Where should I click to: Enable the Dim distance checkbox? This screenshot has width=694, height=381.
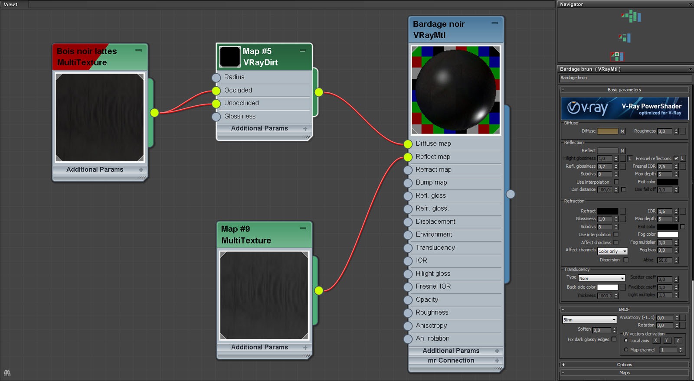(x=623, y=189)
